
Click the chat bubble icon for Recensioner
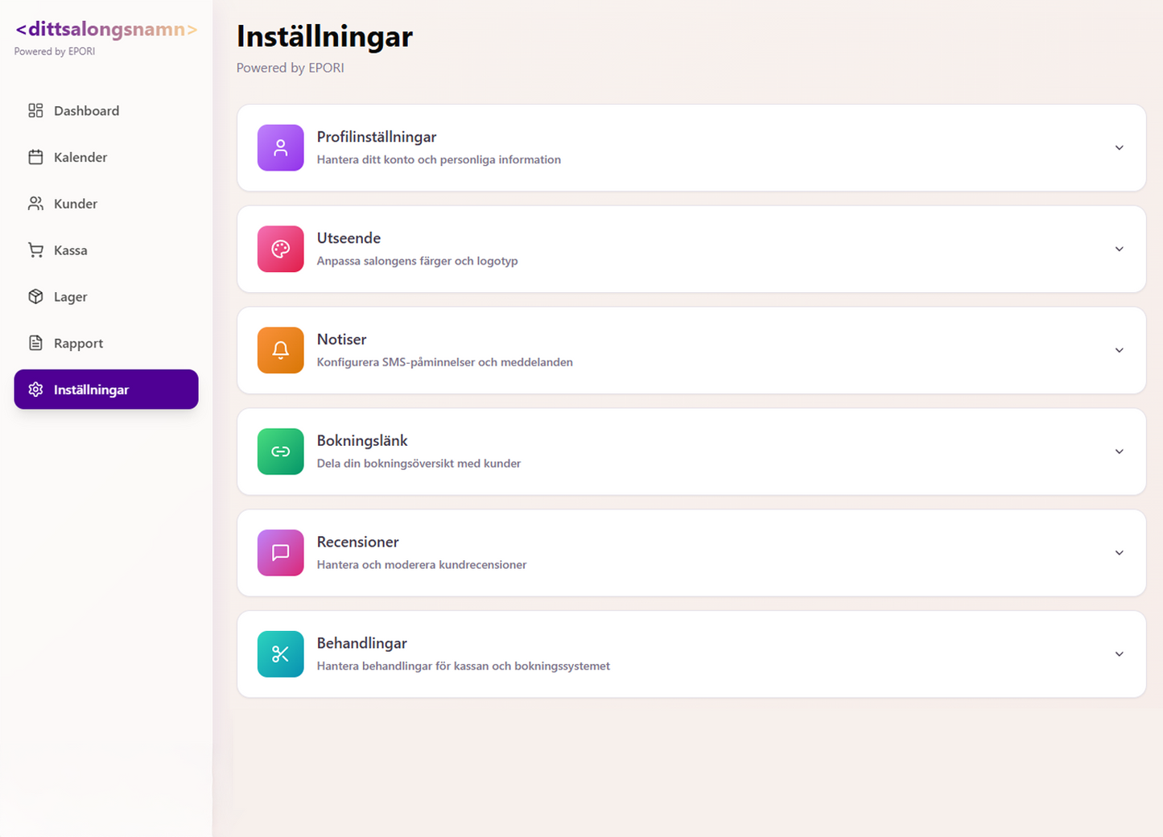tap(280, 553)
